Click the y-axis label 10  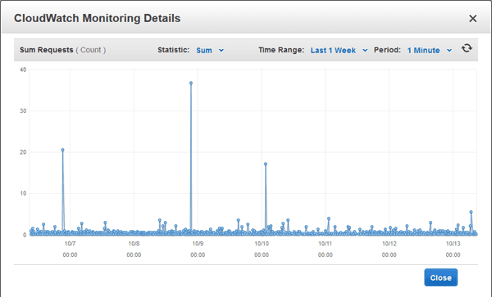[23, 193]
